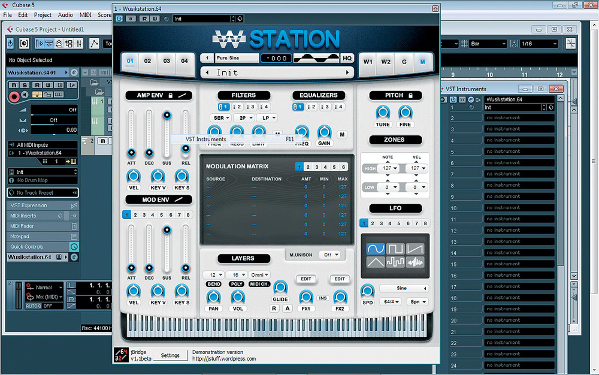Switch to the W1 tab
This screenshot has width=599, height=375.
pos(368,62)
